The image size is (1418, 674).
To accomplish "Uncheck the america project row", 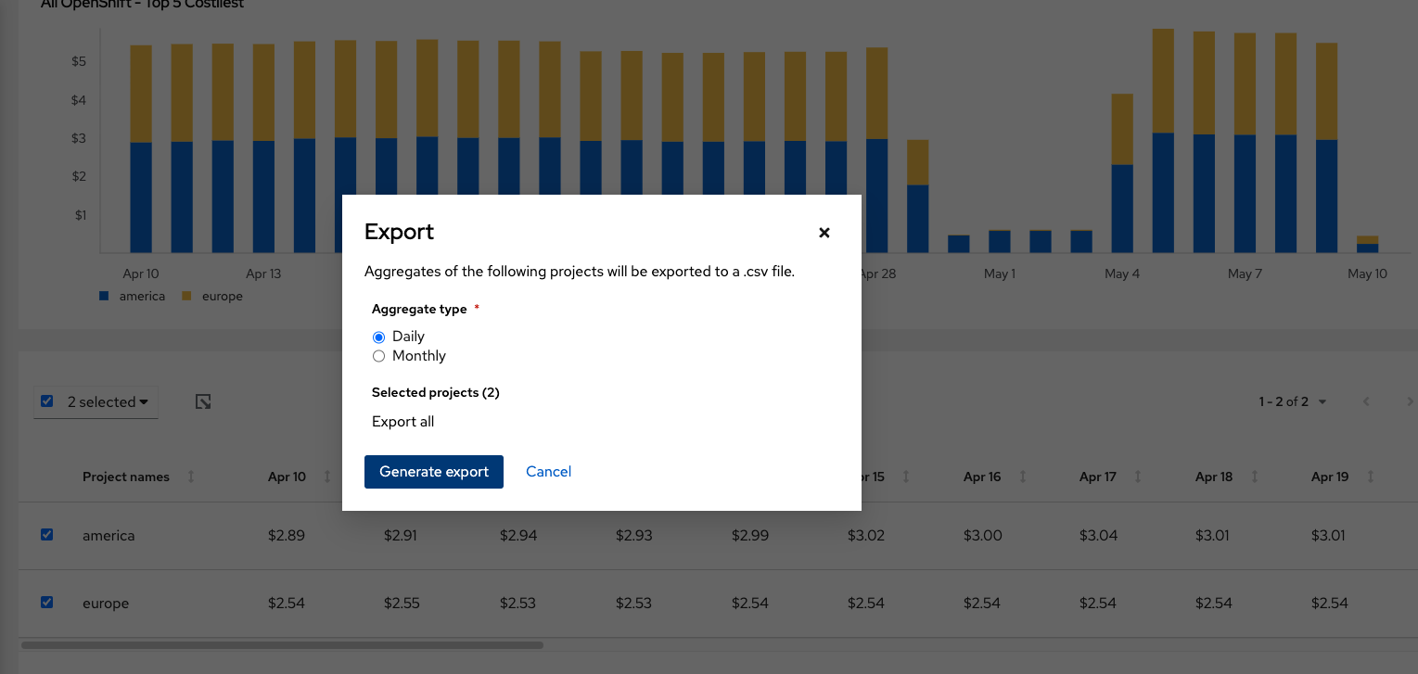I will 47,534.
